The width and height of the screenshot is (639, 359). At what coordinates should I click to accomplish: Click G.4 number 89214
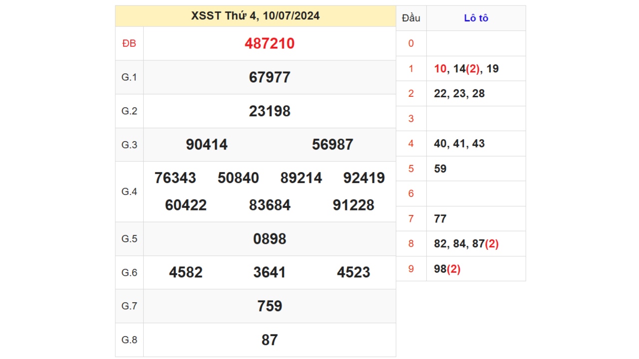301,178
